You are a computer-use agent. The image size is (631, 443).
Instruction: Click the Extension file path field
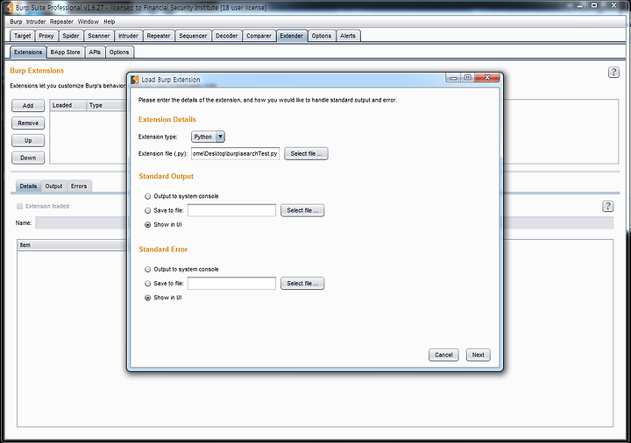[235, 153]
